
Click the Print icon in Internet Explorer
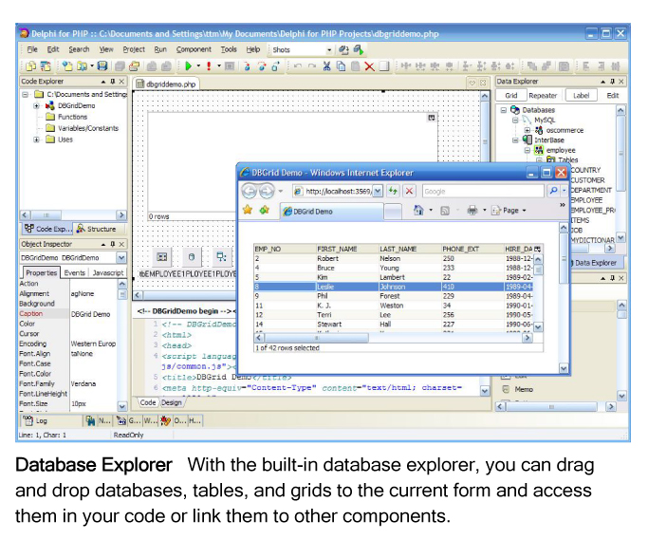click(x=472, y=211)
